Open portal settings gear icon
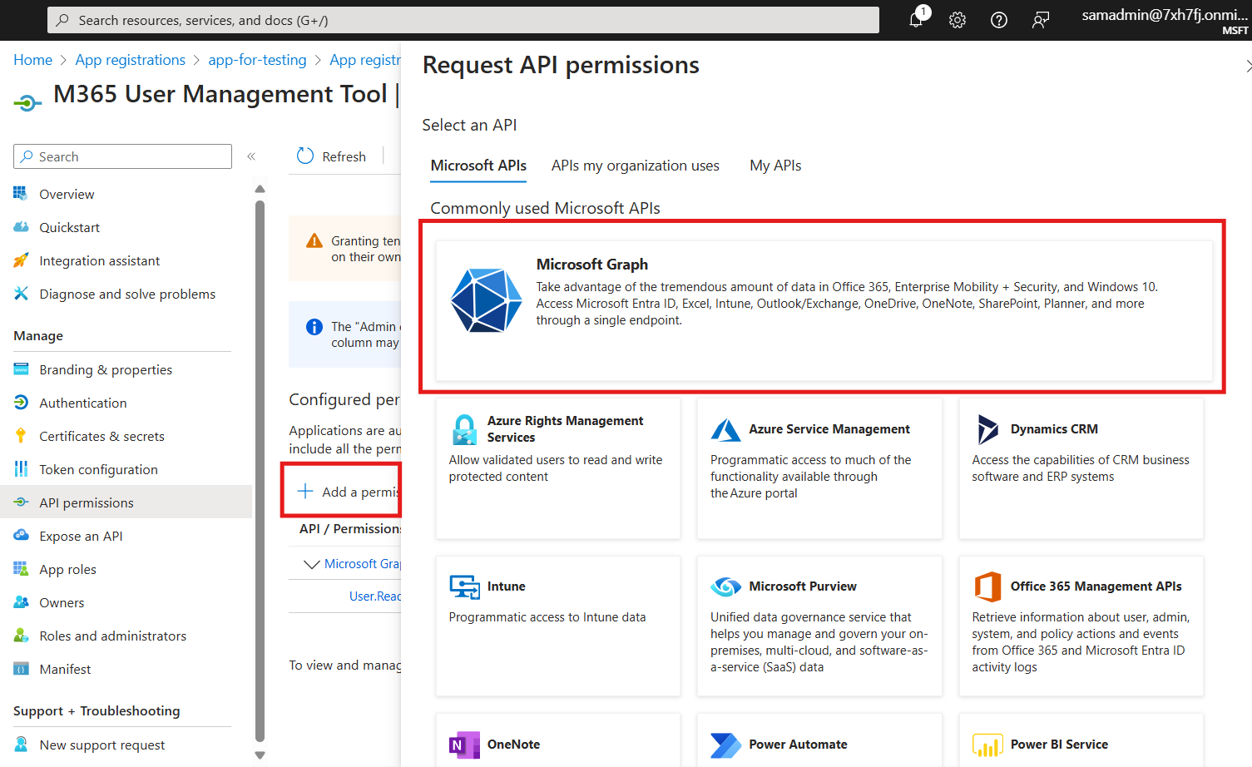This screenshot has width=1252, height=767. (x=958, y=20)
